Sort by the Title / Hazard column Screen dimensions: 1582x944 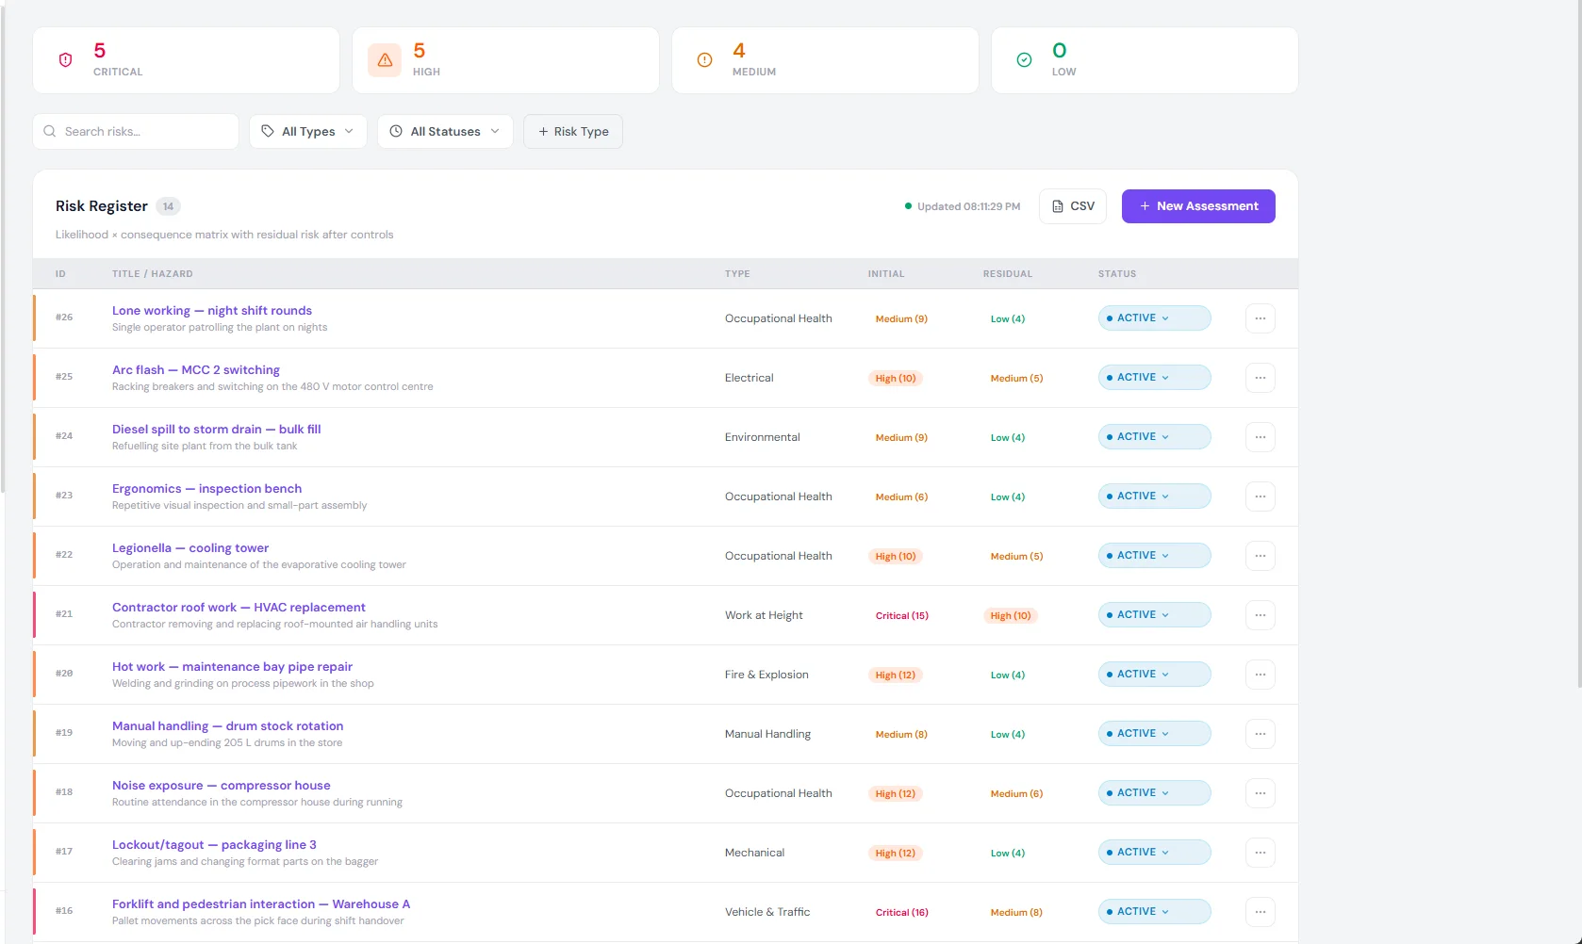pos(153,274)
